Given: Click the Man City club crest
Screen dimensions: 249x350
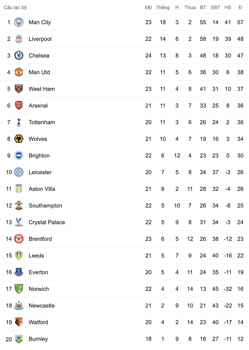Looking at the screenshot, I should (x=19, y=22).
